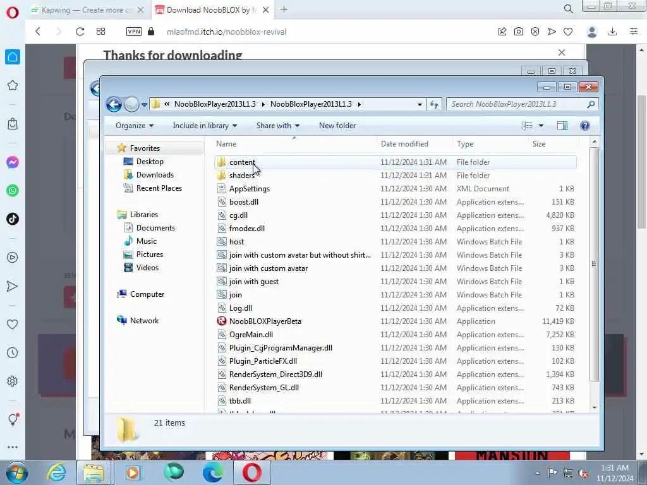Click the snapshot camera icon in Opera toolbar
The width and height of the screenshot is (647, 485).
[x=519, y=32]
